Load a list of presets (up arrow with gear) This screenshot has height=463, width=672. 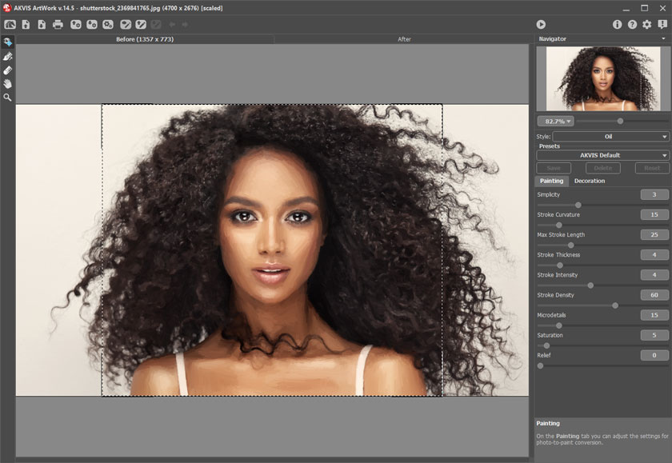pyautogui.click(x=76, y=25)
